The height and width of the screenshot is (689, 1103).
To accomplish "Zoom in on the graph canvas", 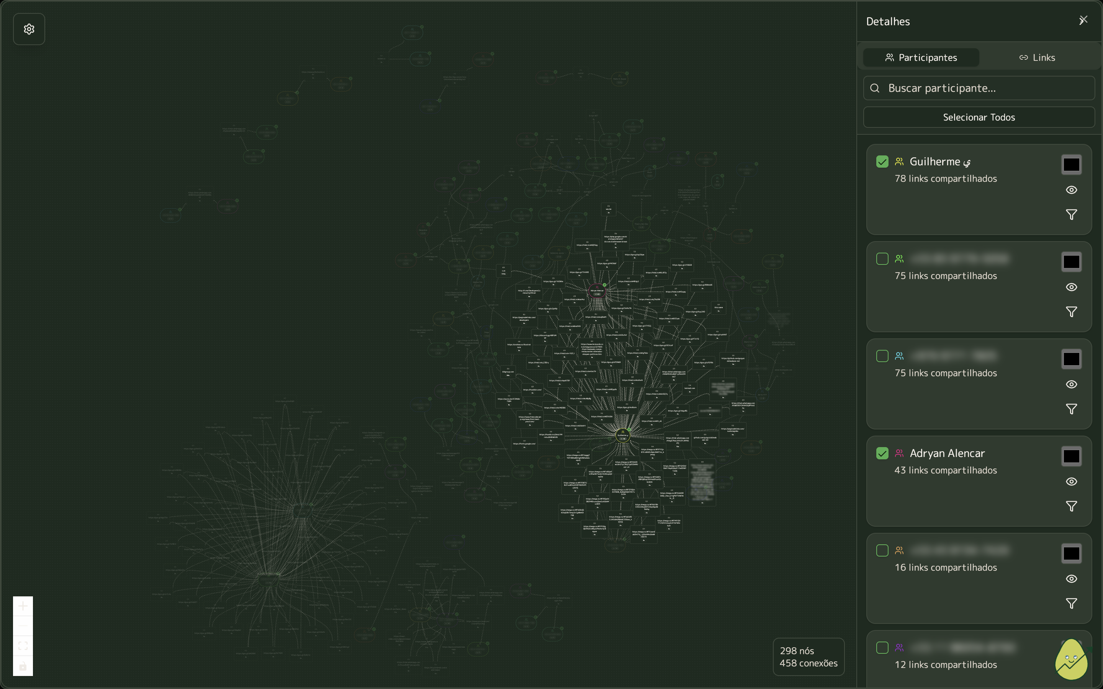I will pyautogui.click(x=23, y=606).
